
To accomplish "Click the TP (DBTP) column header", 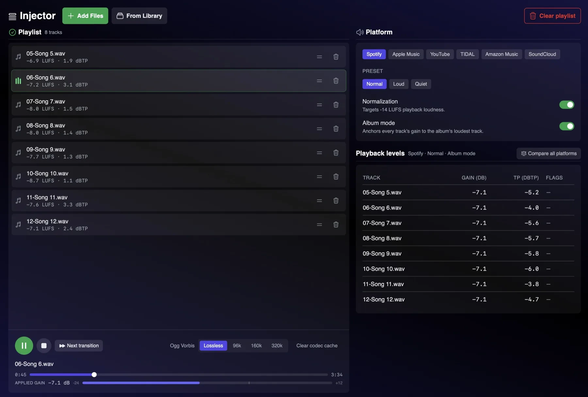I will coord(526,178).
